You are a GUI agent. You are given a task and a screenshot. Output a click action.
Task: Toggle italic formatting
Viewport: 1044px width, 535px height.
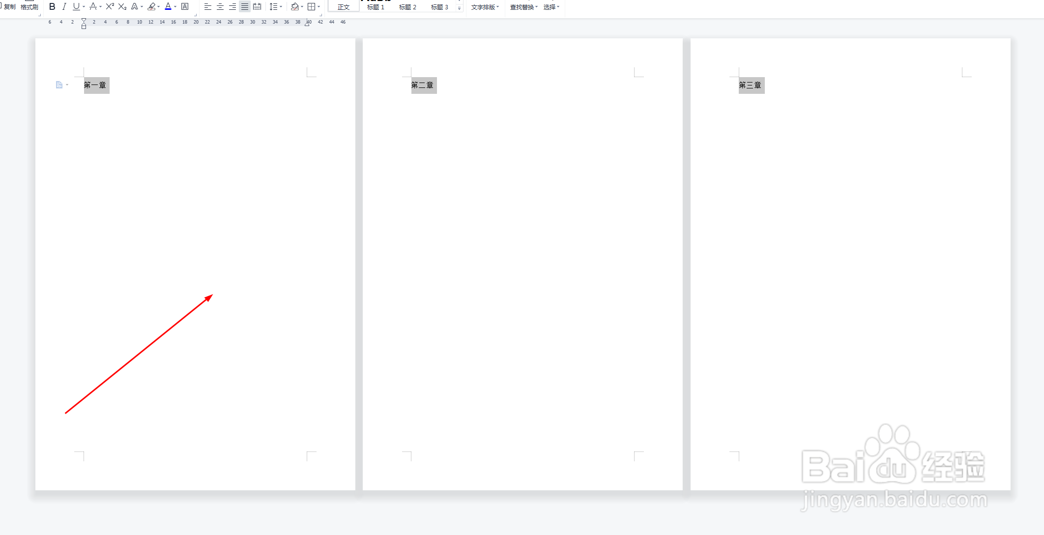coord(64,6)
